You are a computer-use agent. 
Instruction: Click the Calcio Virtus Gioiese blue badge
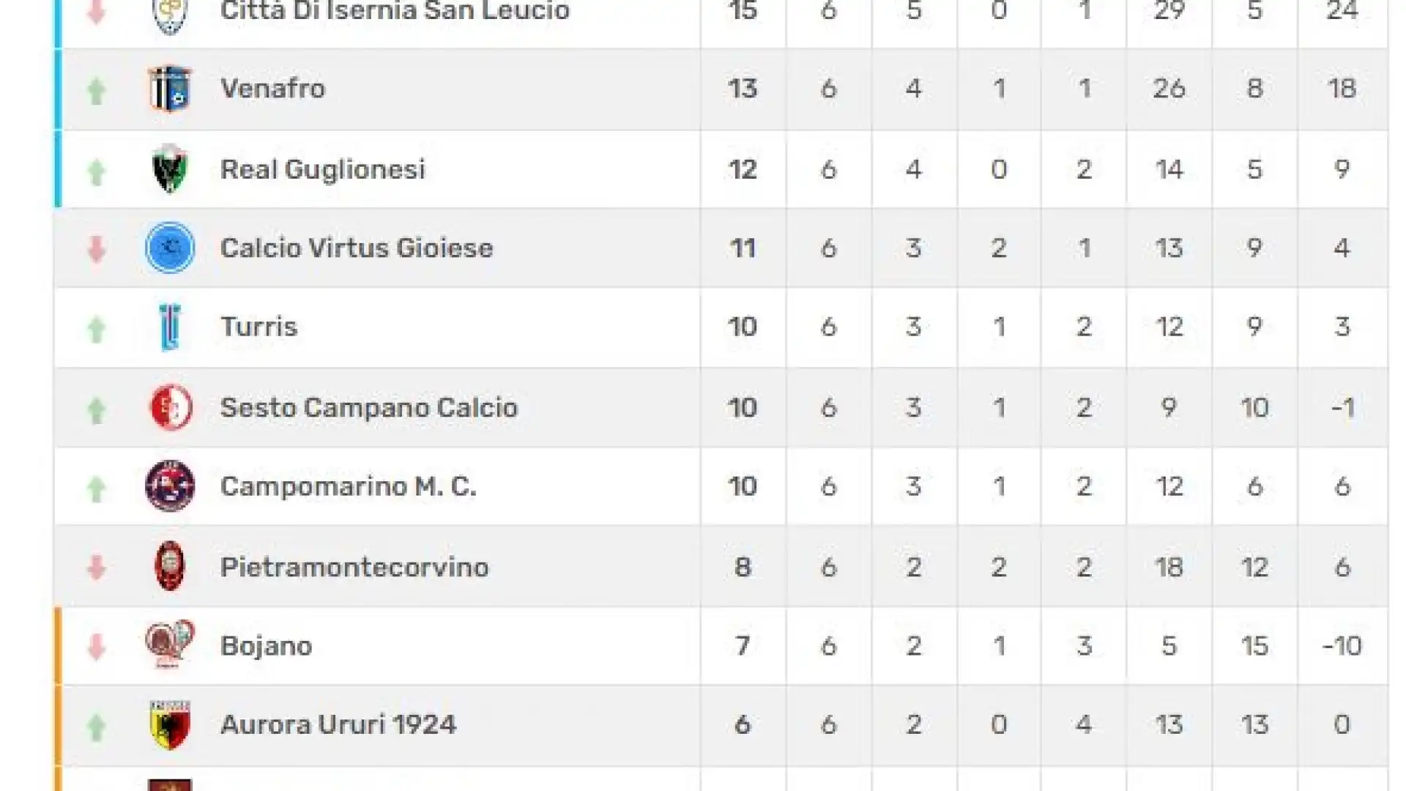pyautogui.click(x=170, y=248)
